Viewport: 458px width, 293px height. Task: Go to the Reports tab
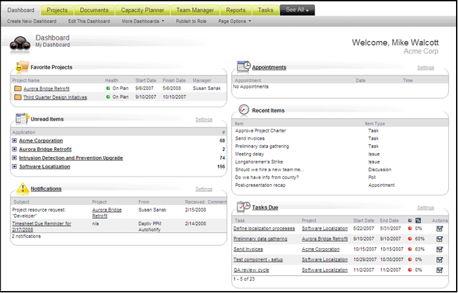click(x=235, y=10)
